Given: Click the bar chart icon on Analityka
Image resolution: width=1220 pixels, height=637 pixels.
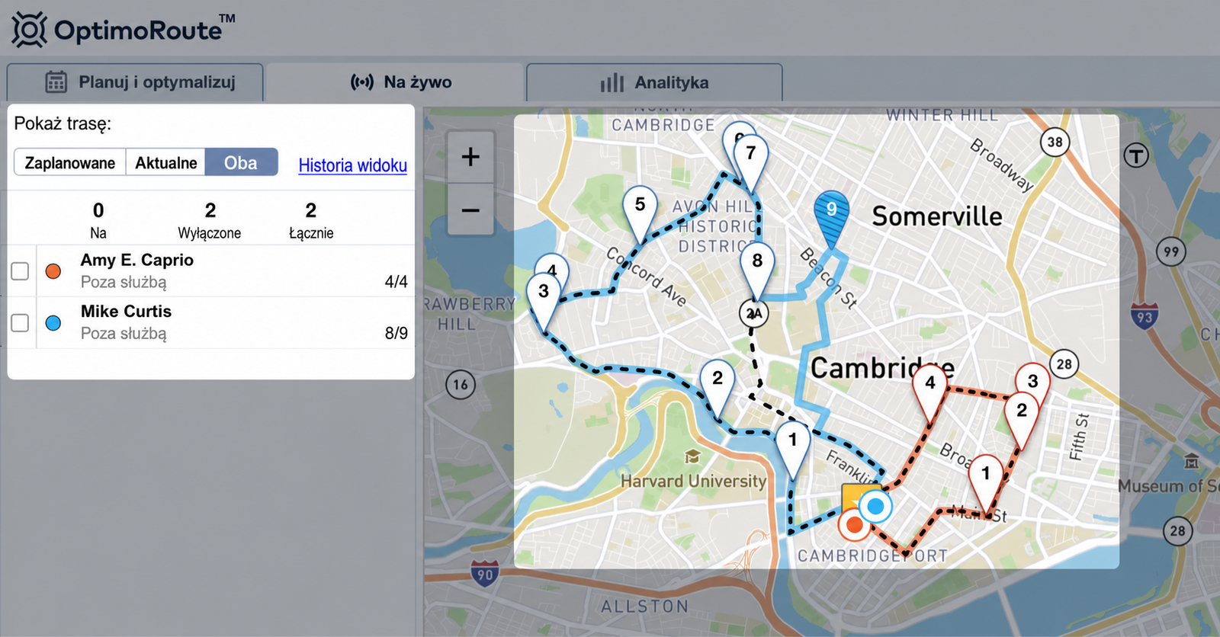Looking at the screenshot, I should click(612, 82).
